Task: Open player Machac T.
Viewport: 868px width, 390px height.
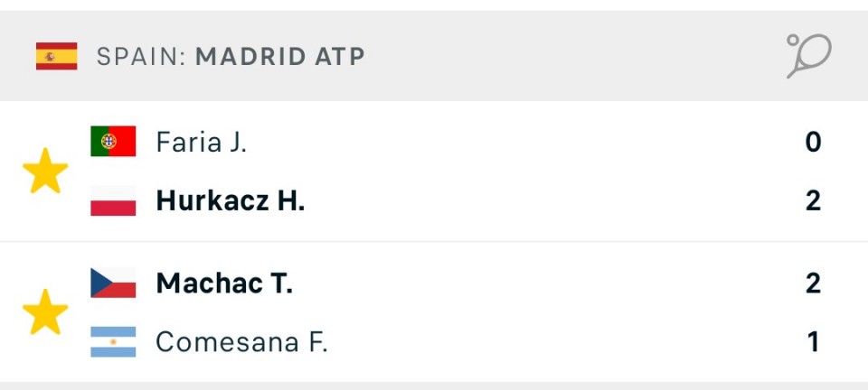Action: tap(224, 283)
